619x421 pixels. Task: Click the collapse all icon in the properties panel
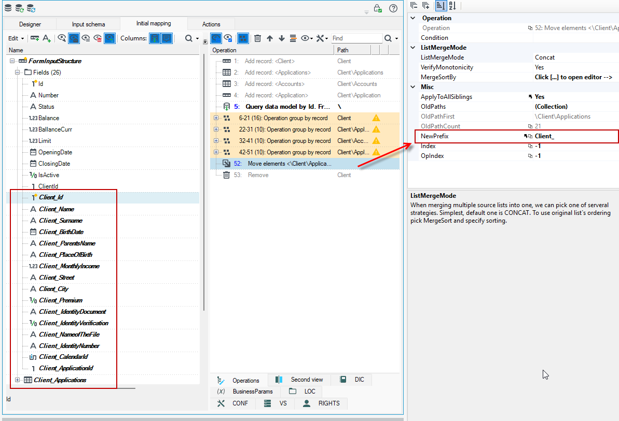414,6
